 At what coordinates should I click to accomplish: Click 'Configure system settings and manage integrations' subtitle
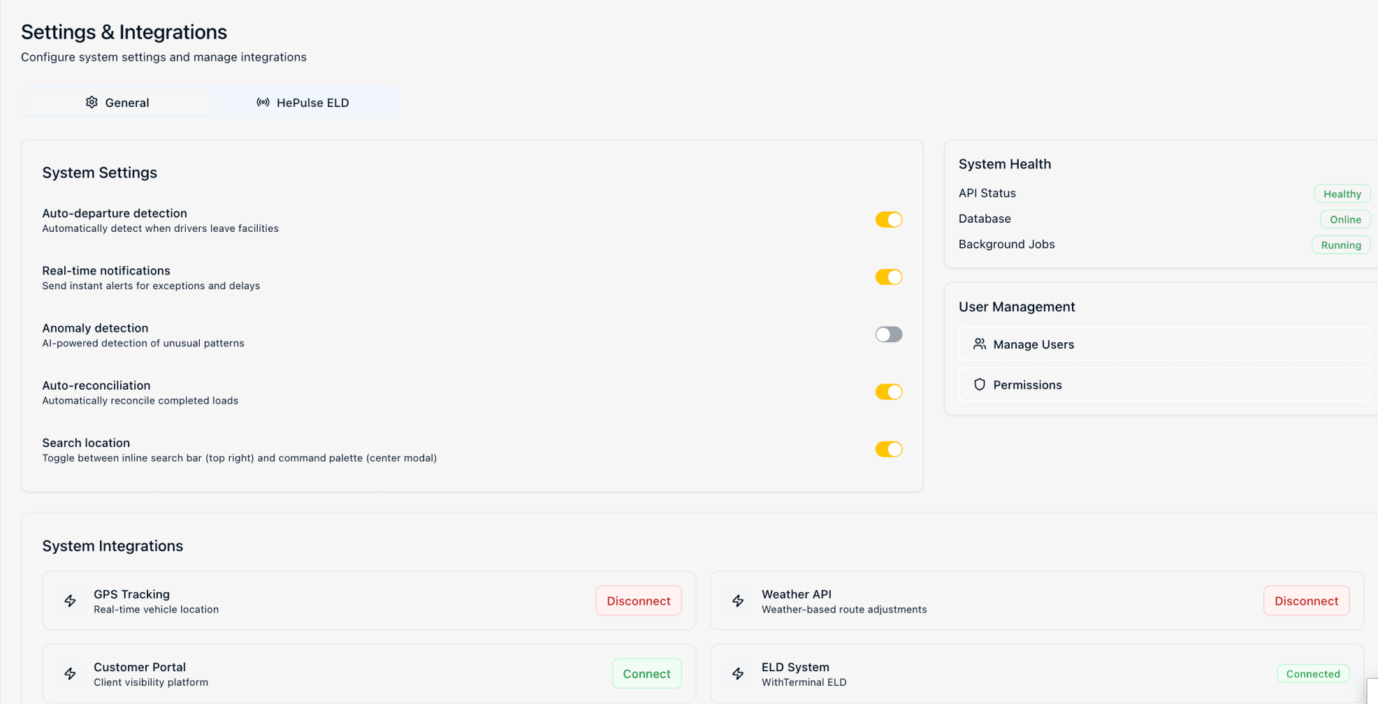tap(164, 57)
